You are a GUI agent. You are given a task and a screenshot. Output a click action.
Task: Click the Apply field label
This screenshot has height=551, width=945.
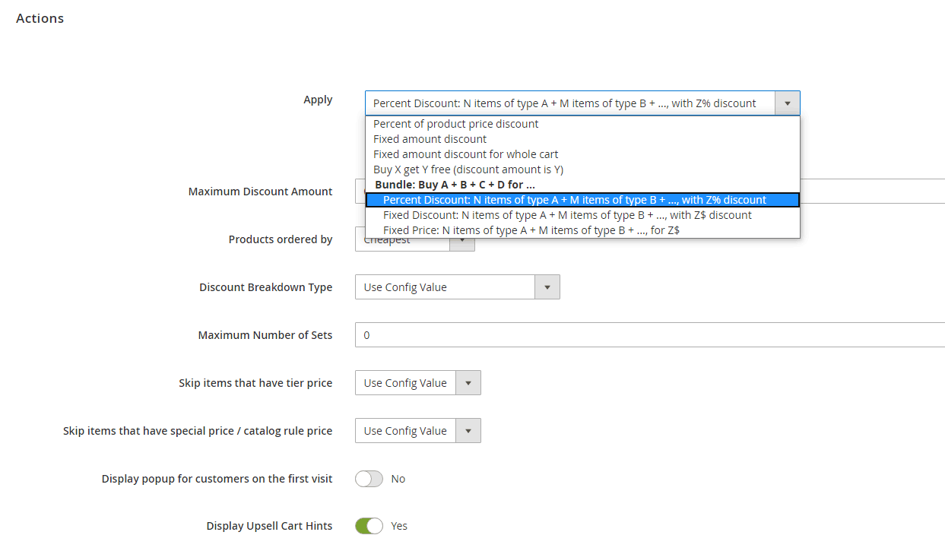[x=318, y=100]
